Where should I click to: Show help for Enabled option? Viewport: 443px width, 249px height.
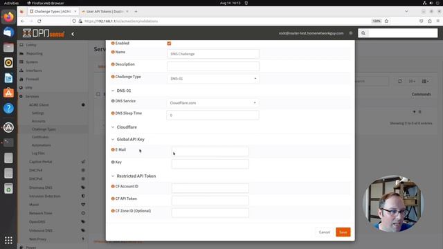tap(113, 43)
